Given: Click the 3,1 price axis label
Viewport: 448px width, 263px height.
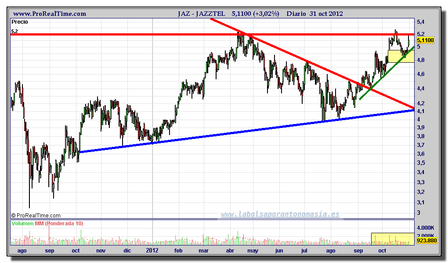Looking at the screenshot, I should point(420,203).
